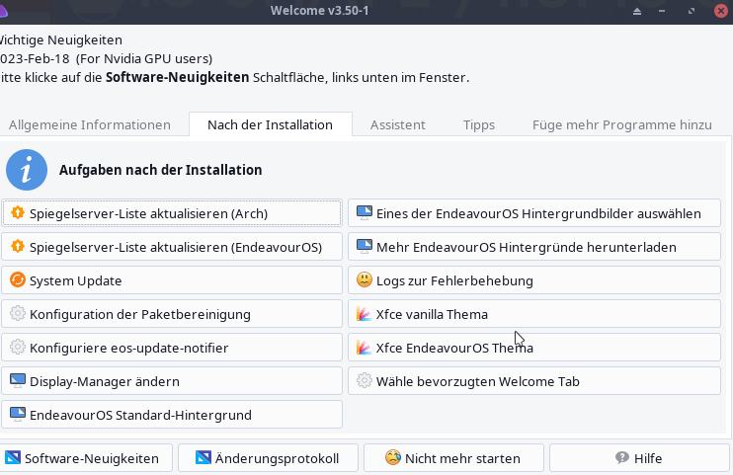This screenshot has height=475, width=733.
Task: Click the gear icon next to Konfiguration der Paketbereinigung
Action: [x=18, y=314]
